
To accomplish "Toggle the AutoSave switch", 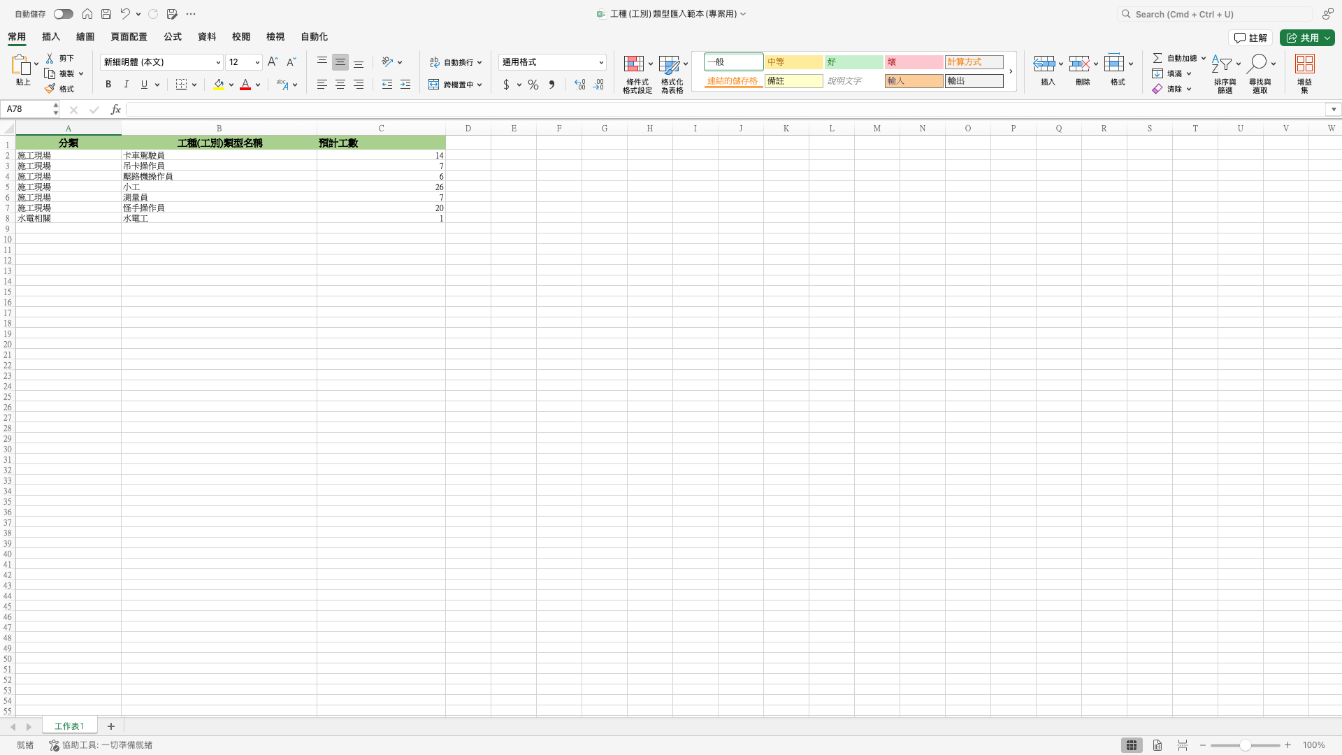I will 63,14.
